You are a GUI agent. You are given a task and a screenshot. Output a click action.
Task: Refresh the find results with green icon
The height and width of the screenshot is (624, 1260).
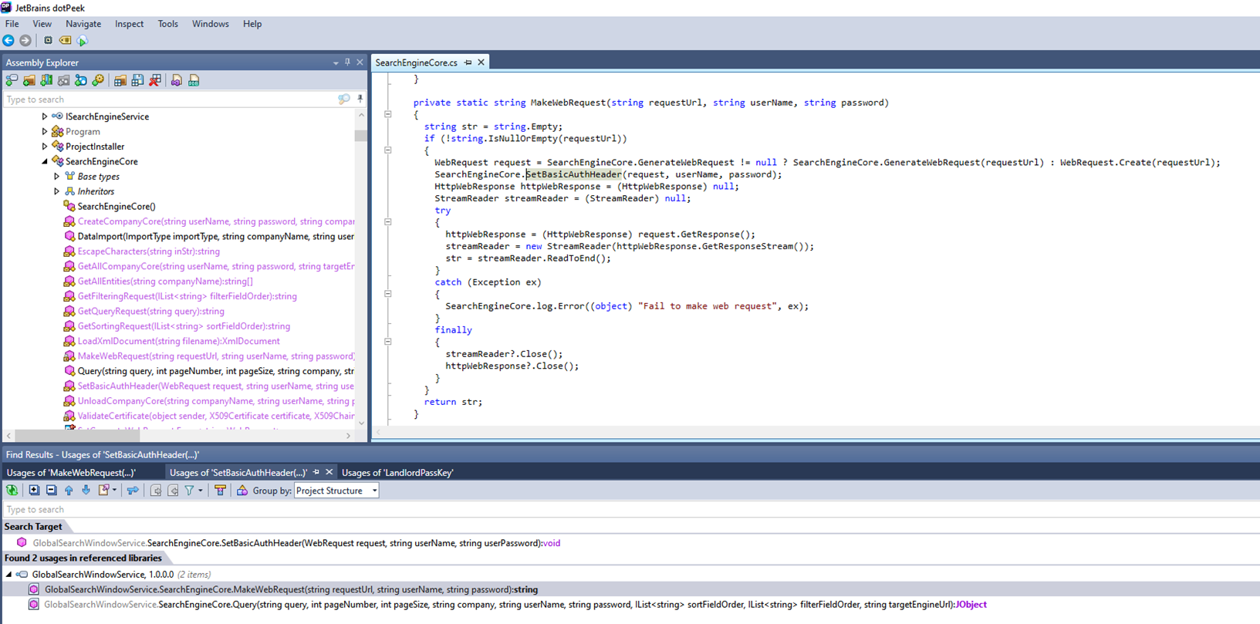[12, 491]
